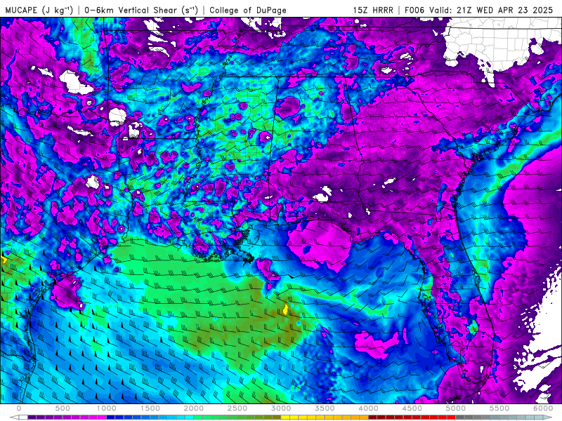
Task: Click the 0 value on the color scale
Action: pyautogui.click(x=19, y=408)
